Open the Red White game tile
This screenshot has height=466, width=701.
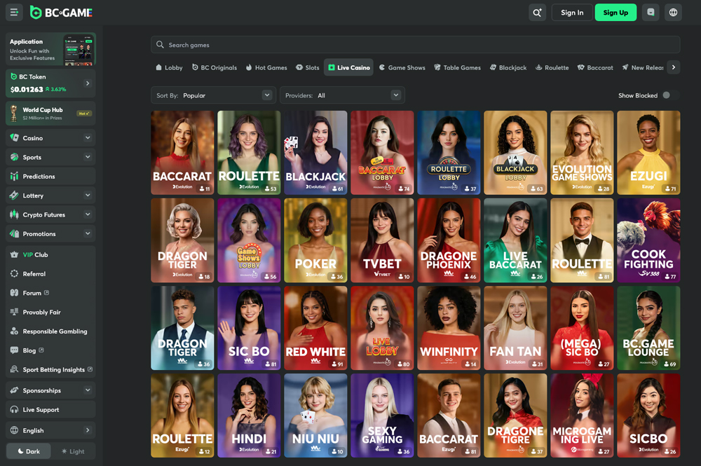coord(315,328)
